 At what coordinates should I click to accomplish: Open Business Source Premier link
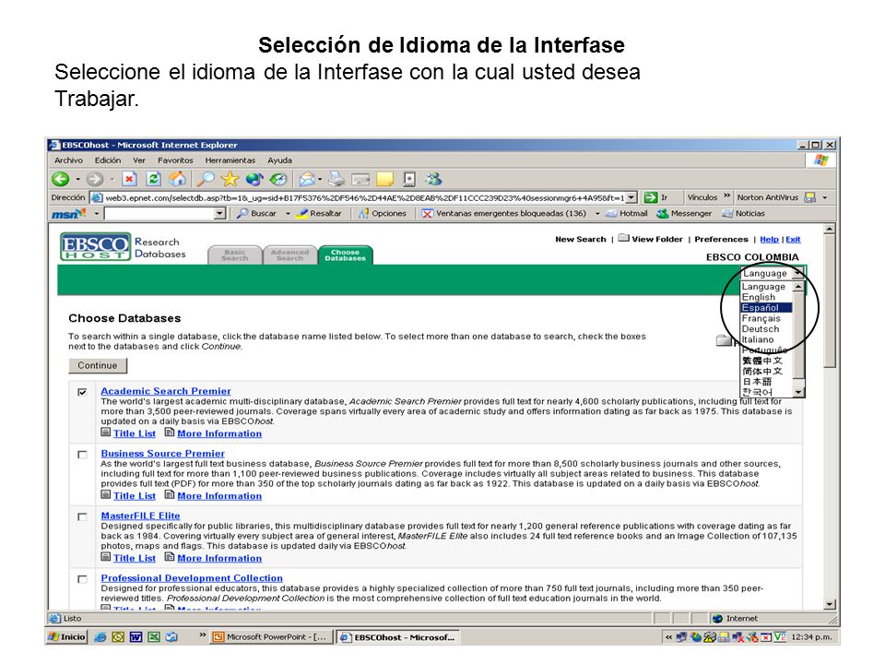tap(162, 454)
